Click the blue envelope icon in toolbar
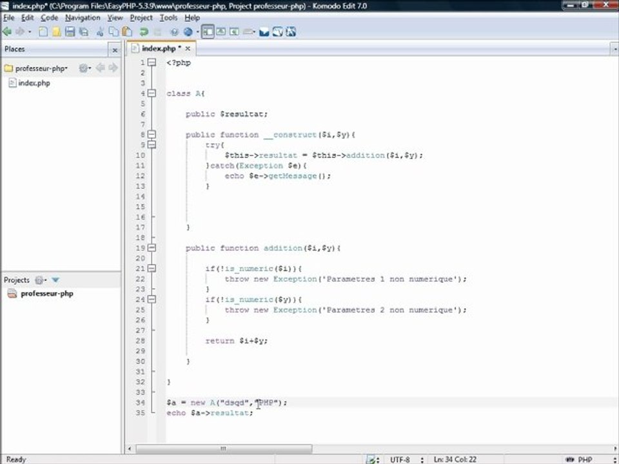619x464 pixels. (x=264, y=32)
